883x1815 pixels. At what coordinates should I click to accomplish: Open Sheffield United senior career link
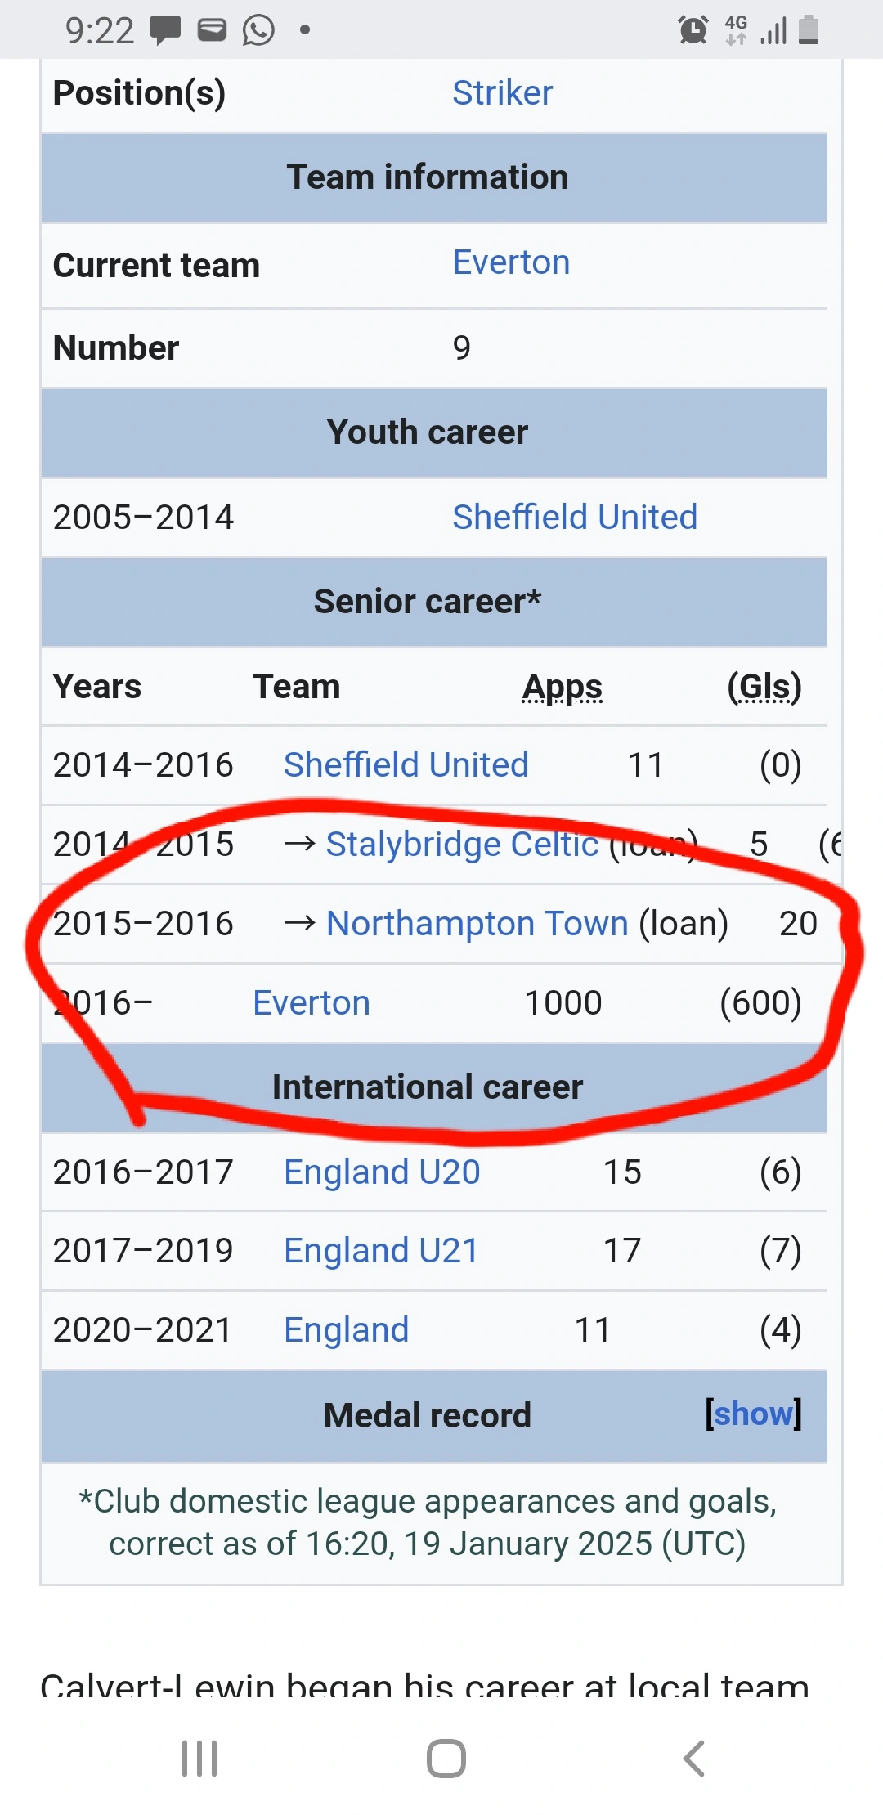pos(406,764)
